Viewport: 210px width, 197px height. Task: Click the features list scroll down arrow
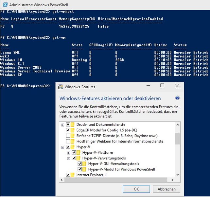point(178,175)
